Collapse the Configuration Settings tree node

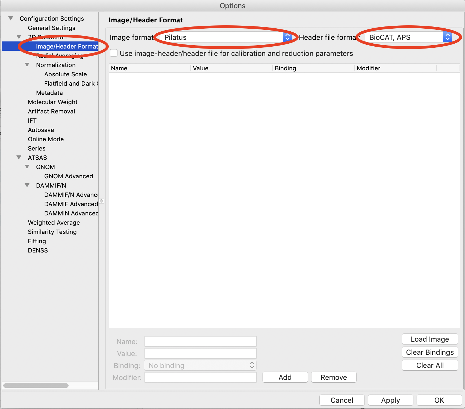[x=11, y=19]
